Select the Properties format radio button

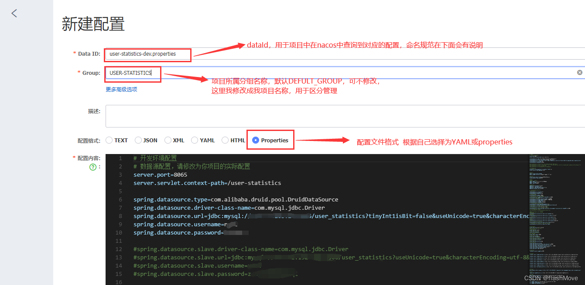256,140
